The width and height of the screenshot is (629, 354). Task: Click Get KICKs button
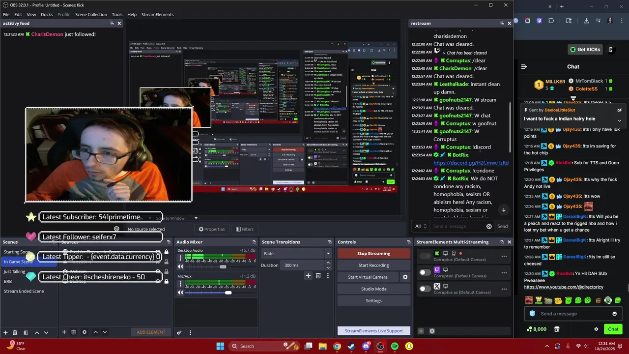[x=585, y=50]
